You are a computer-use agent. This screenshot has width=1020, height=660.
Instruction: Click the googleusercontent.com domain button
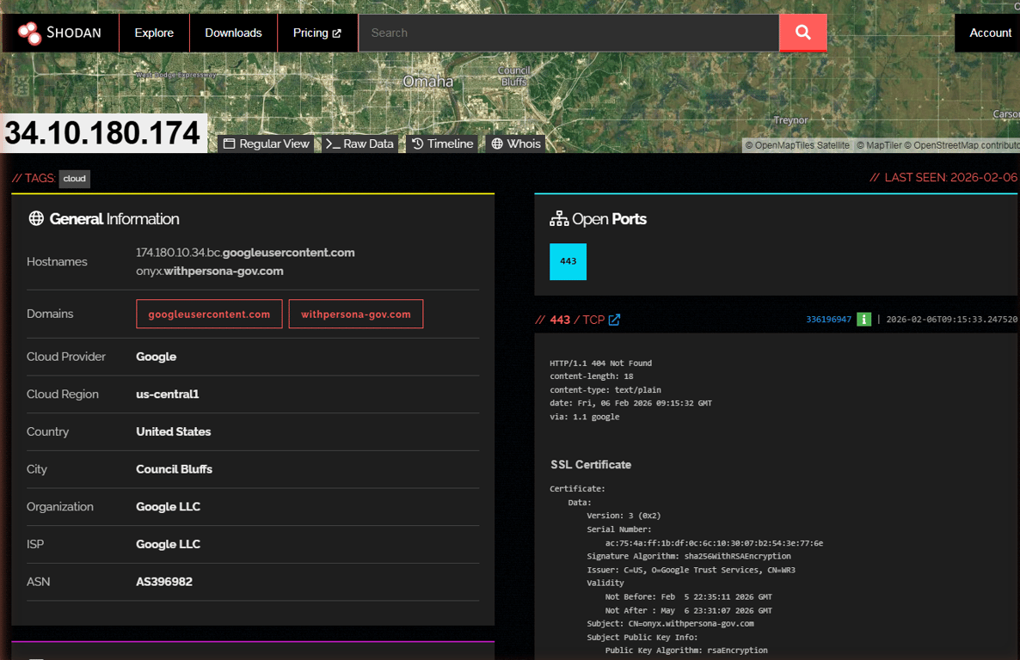click(x=209, y=315)
